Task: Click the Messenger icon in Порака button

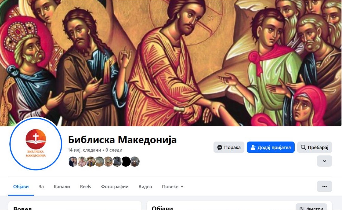Action: [x=220, y=147]
